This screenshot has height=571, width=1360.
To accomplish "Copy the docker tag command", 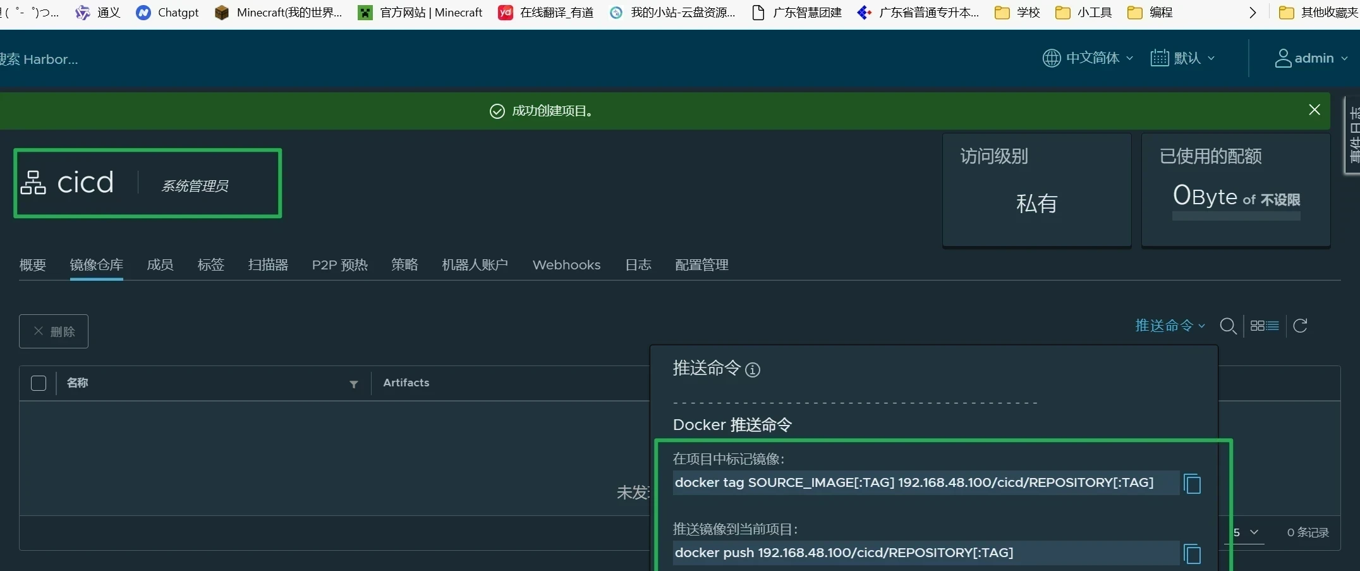I will [x=1192, y=484].
